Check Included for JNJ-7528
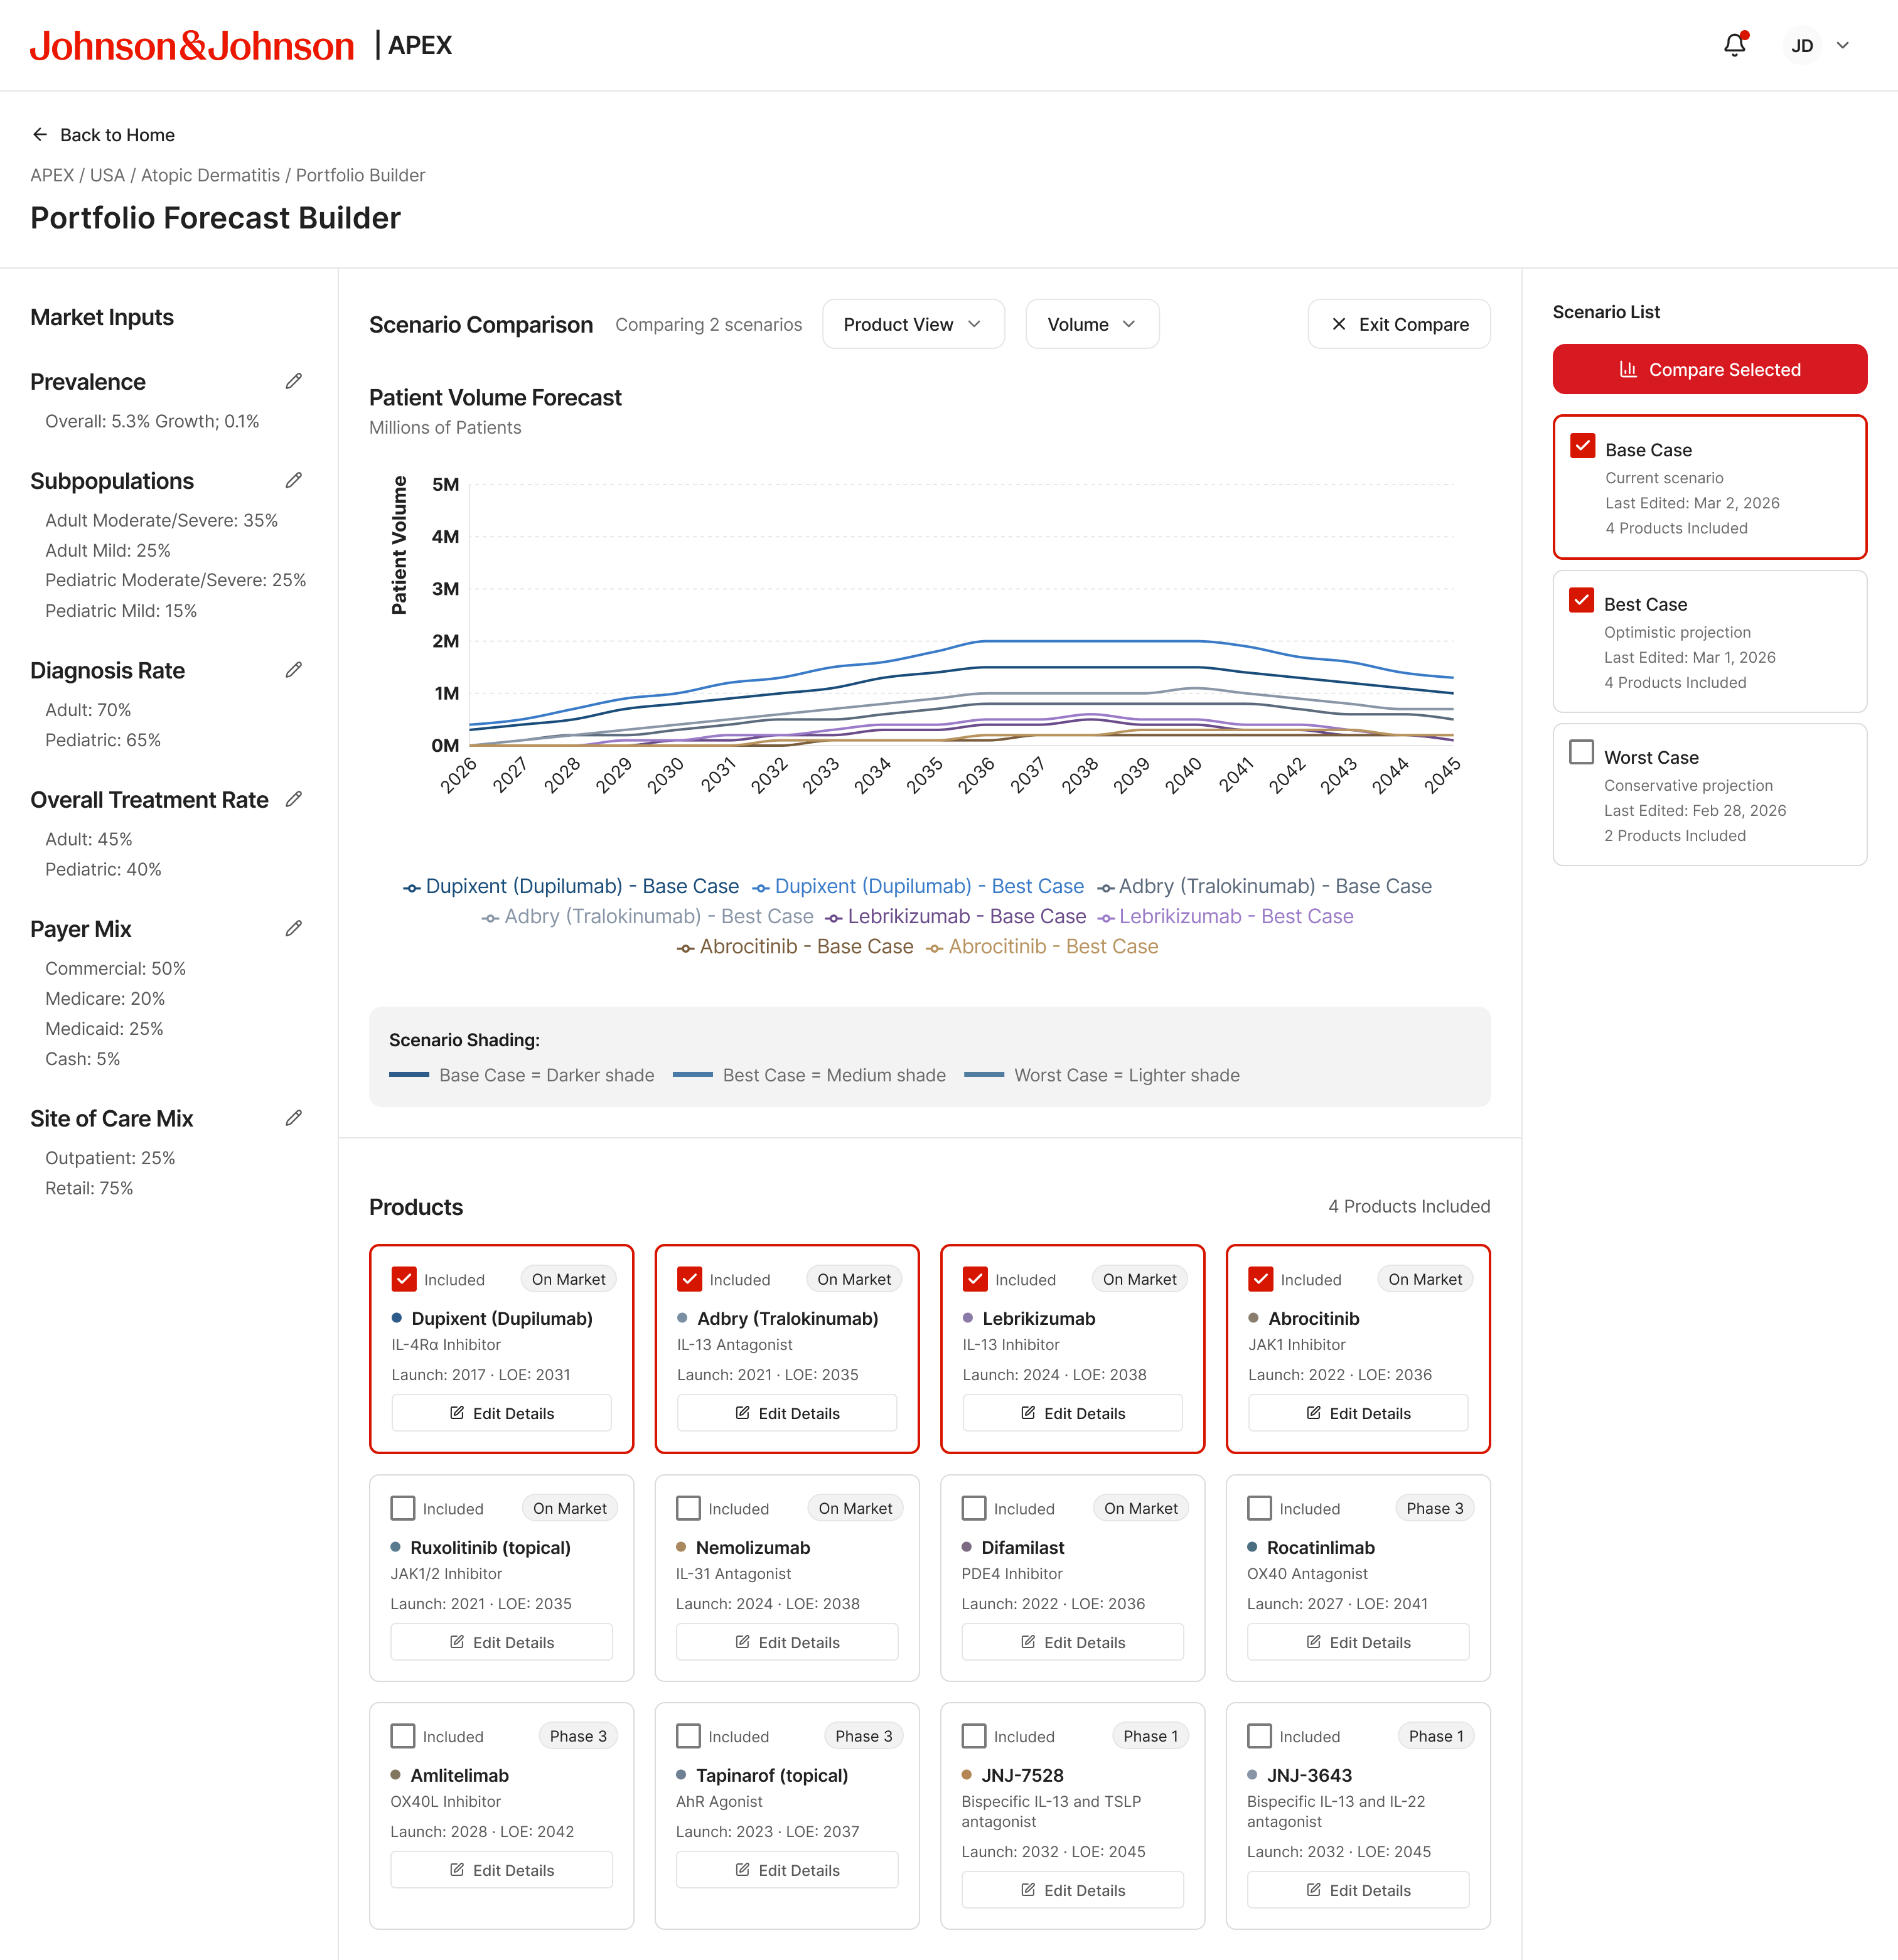 (x=974, y=1736)
